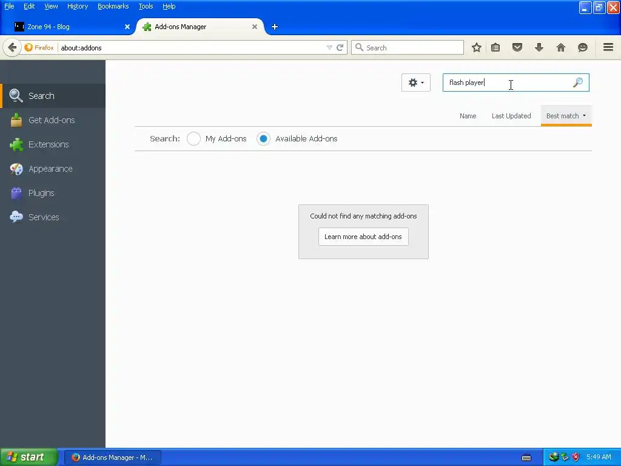
Task: Bookmark this page with the star icon
Action: [477, 47]
